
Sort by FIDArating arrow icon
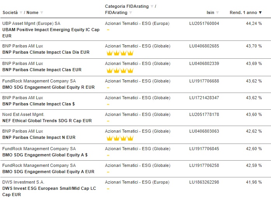[x=131, y=13]
